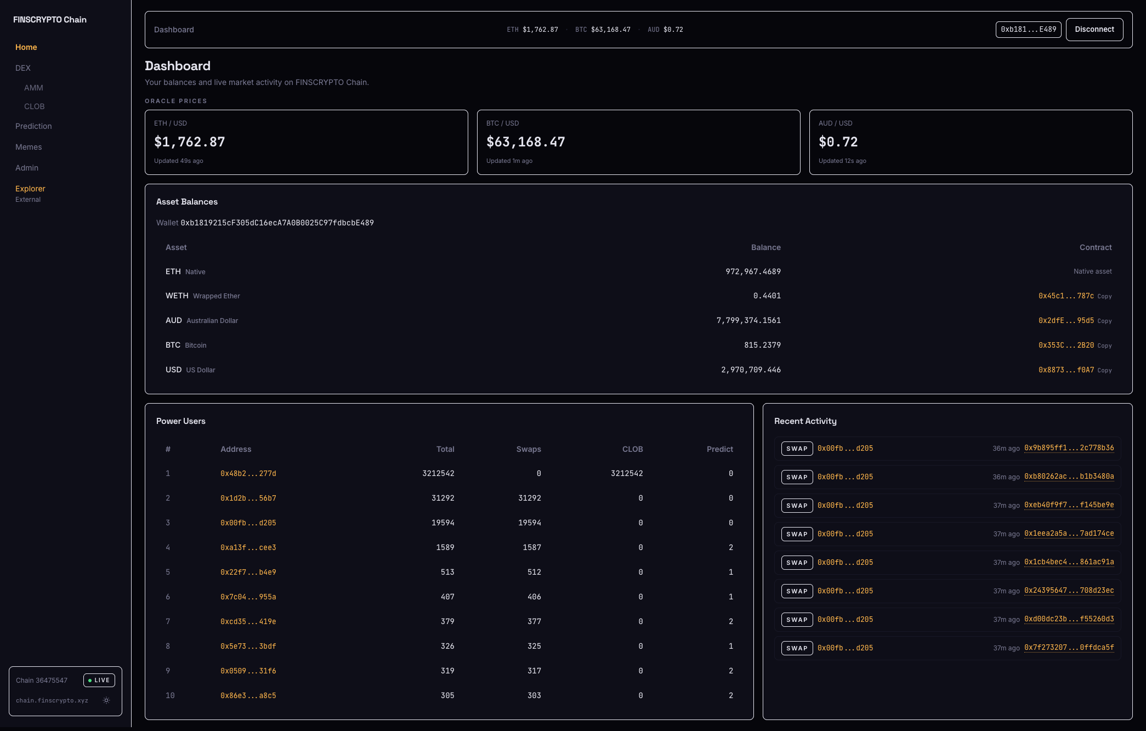Open transaction 0x1eea2a5a...7ad174ce
Image resolution: width=1146 pixels, height=731 pixels.
1069,534
